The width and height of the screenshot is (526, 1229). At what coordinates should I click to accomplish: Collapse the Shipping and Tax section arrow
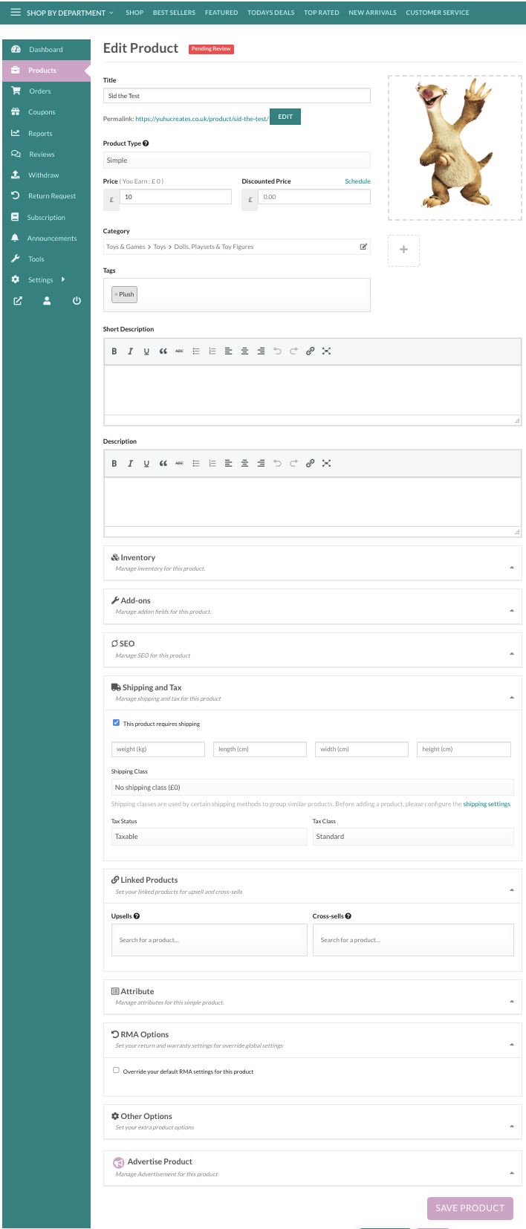tap(512, 697)
